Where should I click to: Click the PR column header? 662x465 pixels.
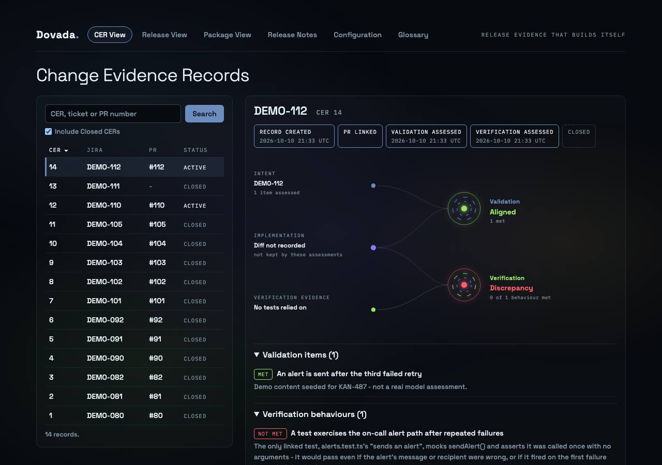pos(153,150)
